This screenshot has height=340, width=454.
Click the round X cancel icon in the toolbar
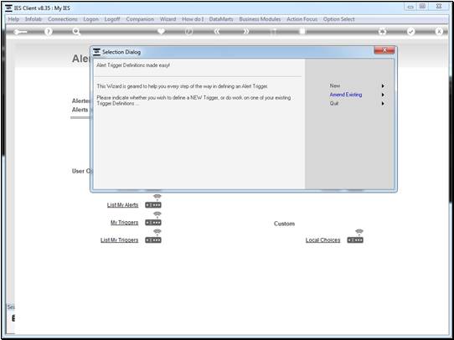point(439,32)
